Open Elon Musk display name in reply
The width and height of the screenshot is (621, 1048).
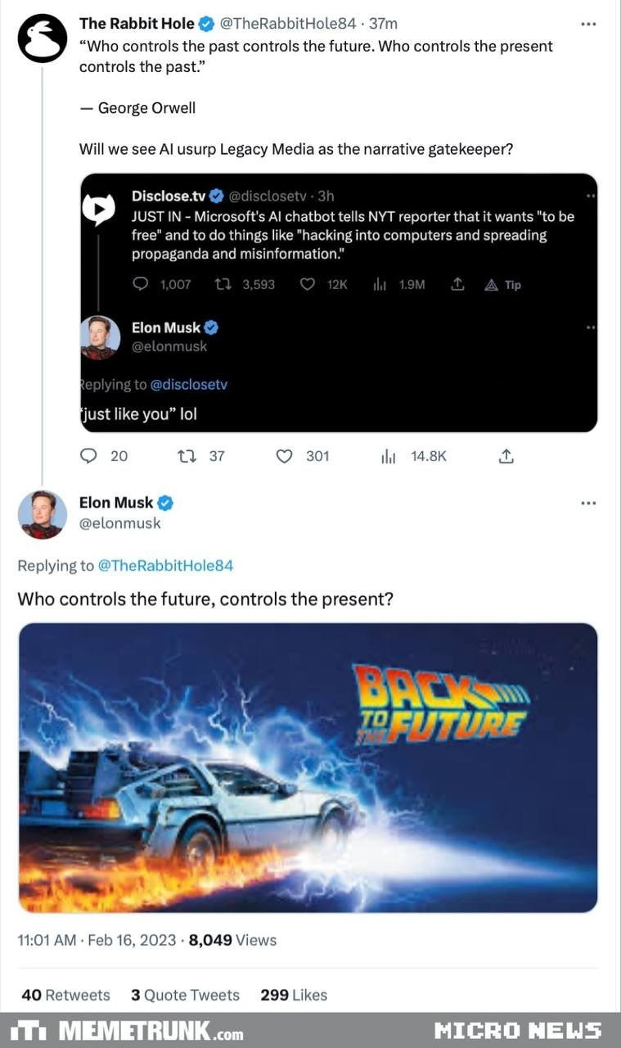point(116,503)
